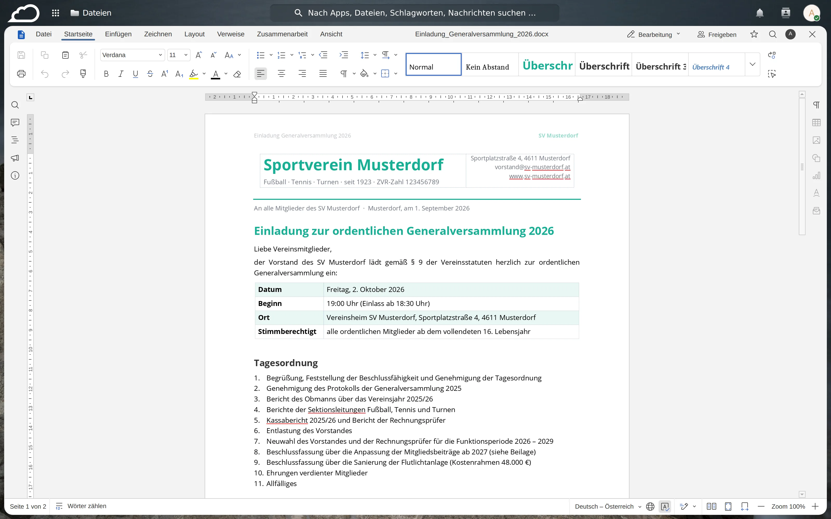831x519 pixels.
Task: Toggle Underline formatting
Action: pyautogui.click(x=135, y=74)
